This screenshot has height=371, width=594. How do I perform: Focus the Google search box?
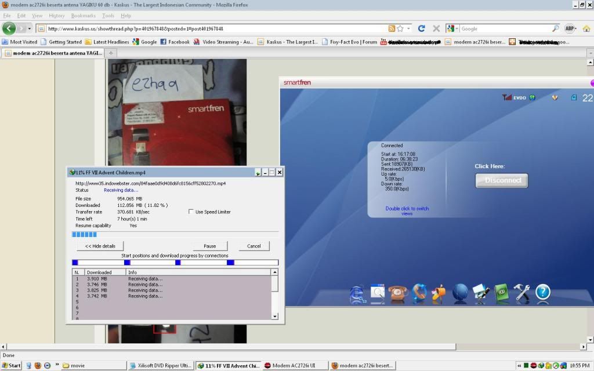tap(506, 28)
